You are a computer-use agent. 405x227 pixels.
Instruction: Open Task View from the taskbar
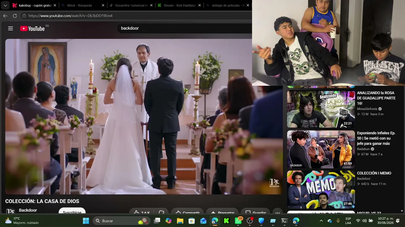157,221
